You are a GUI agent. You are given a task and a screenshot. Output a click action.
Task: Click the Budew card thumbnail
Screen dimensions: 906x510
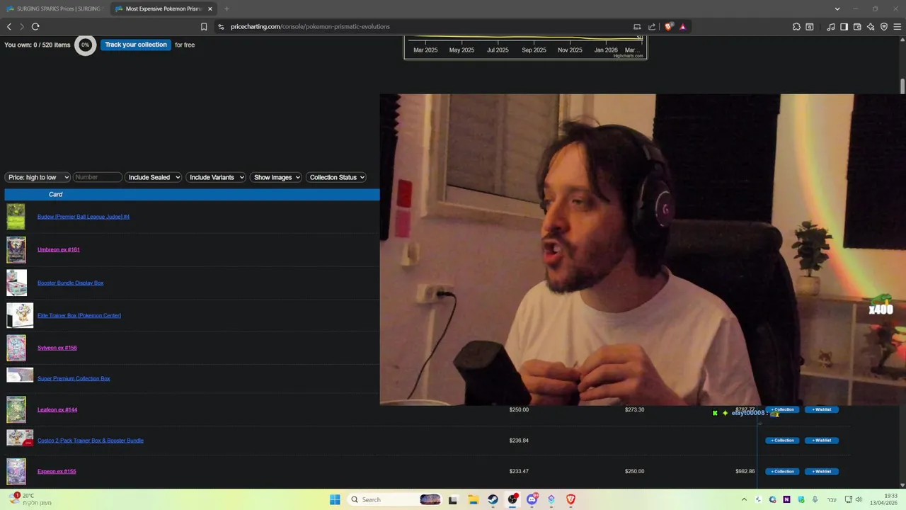(16, 217)
